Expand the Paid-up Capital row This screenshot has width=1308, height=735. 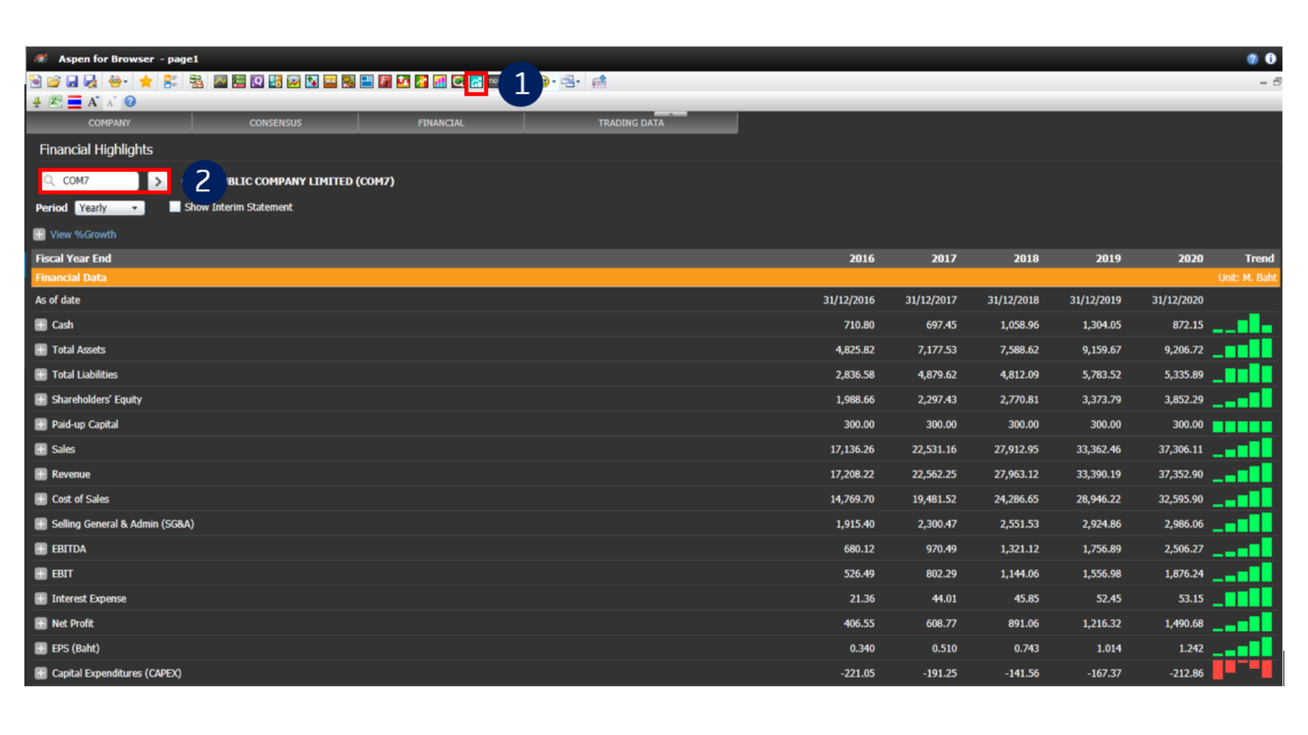[x=41, y=424]
